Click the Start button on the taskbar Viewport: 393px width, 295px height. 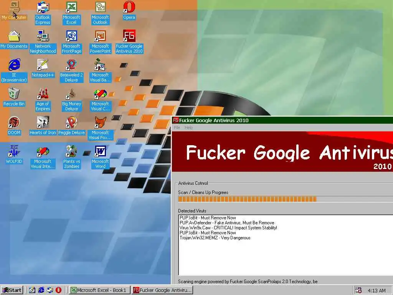12,290
